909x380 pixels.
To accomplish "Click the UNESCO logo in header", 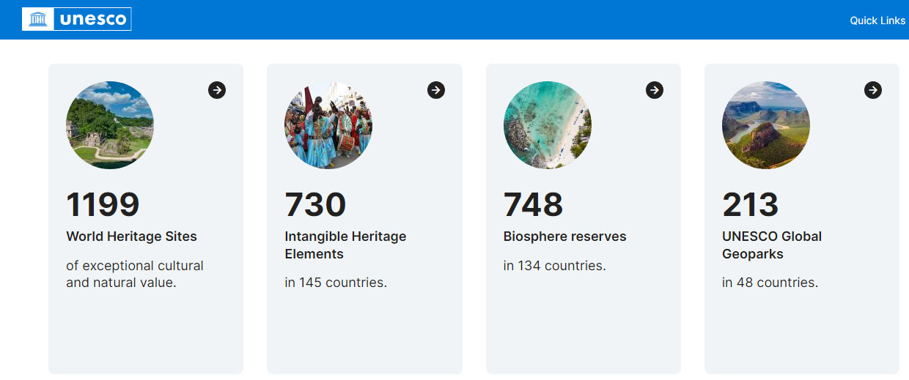I will (77, 19).
